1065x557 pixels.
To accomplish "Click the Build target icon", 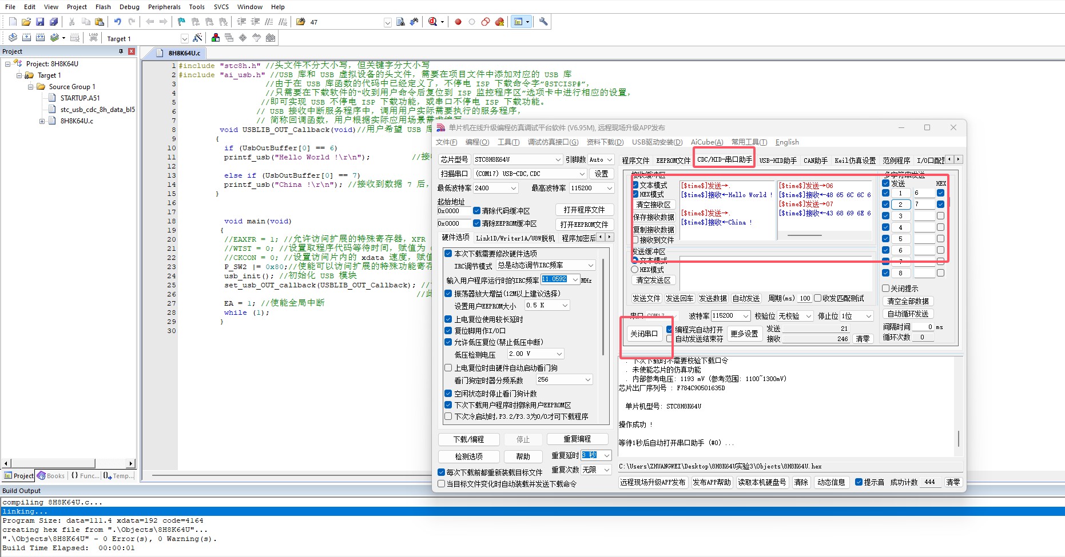I will point(26,38).
